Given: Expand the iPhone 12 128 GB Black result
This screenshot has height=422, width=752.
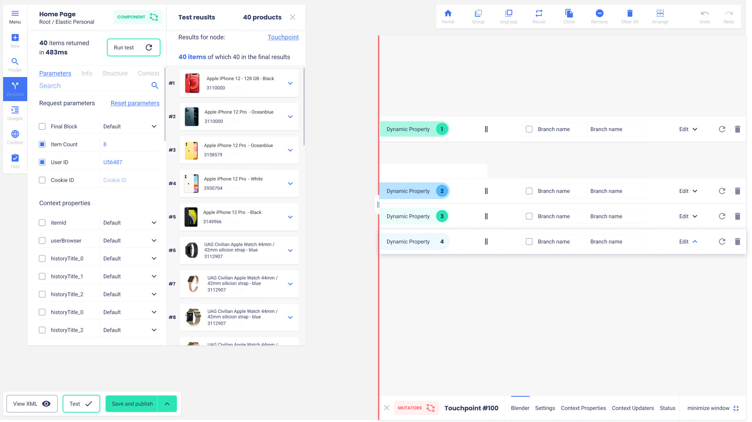Looking at the screenshot, I should [290, 83].
